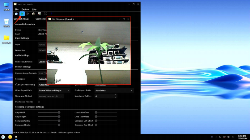
Task: Click the open device toolbar icon
Action: 16,14
